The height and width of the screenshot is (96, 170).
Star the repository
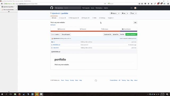pos(124,13)
